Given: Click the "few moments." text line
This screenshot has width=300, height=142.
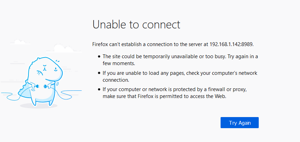Looking at the screenshot, I should (x=119, y=64).
